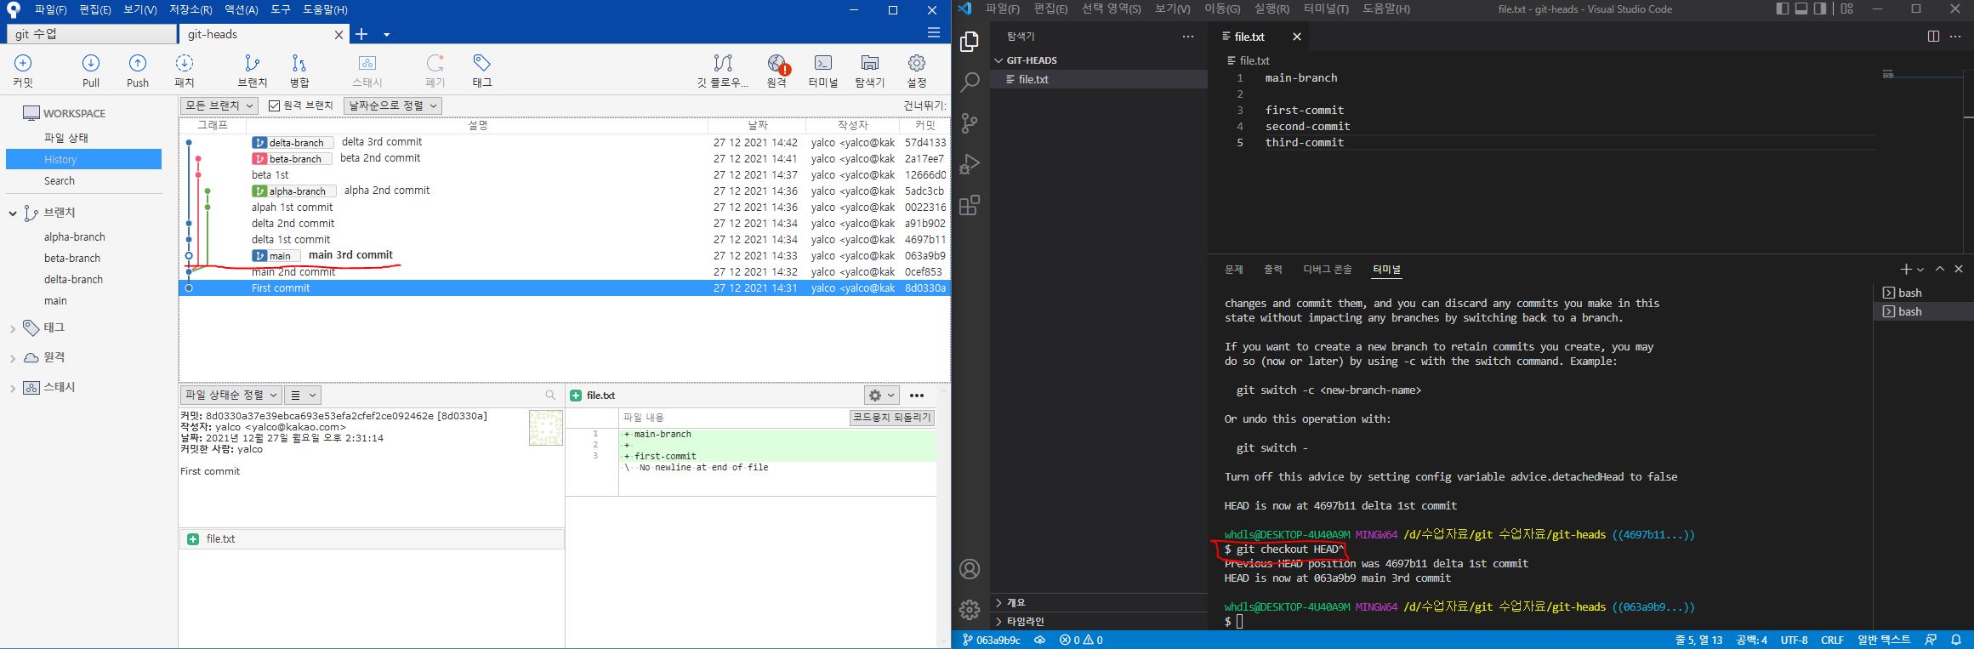Open the Terminal (터미널) icon in Sourcetree

pyautogui.click(x=823, y=71)
